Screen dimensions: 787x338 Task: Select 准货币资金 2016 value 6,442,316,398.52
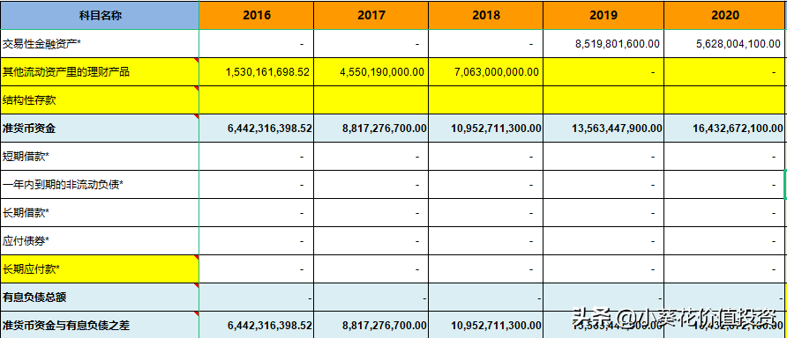coord(269,129)
